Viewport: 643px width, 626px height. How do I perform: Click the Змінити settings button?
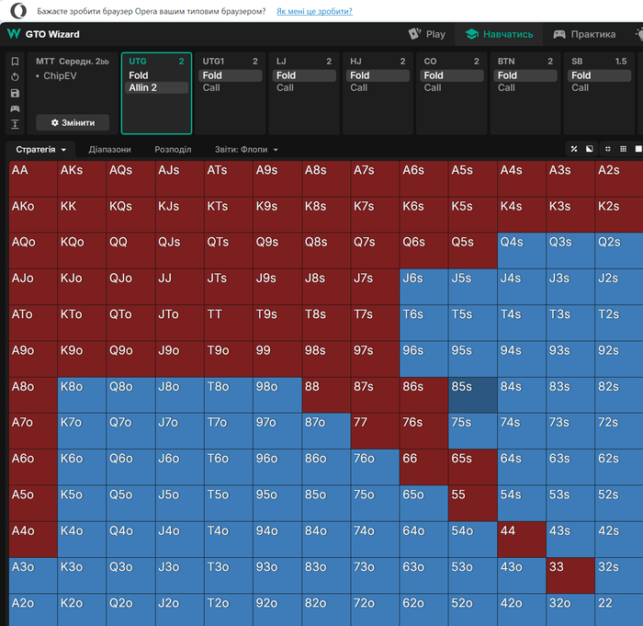[73, 123]
